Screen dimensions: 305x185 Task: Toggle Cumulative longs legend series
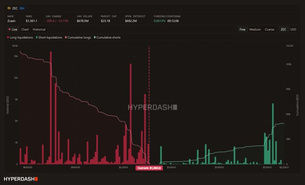pyautogui.click(x=78, y=37)
